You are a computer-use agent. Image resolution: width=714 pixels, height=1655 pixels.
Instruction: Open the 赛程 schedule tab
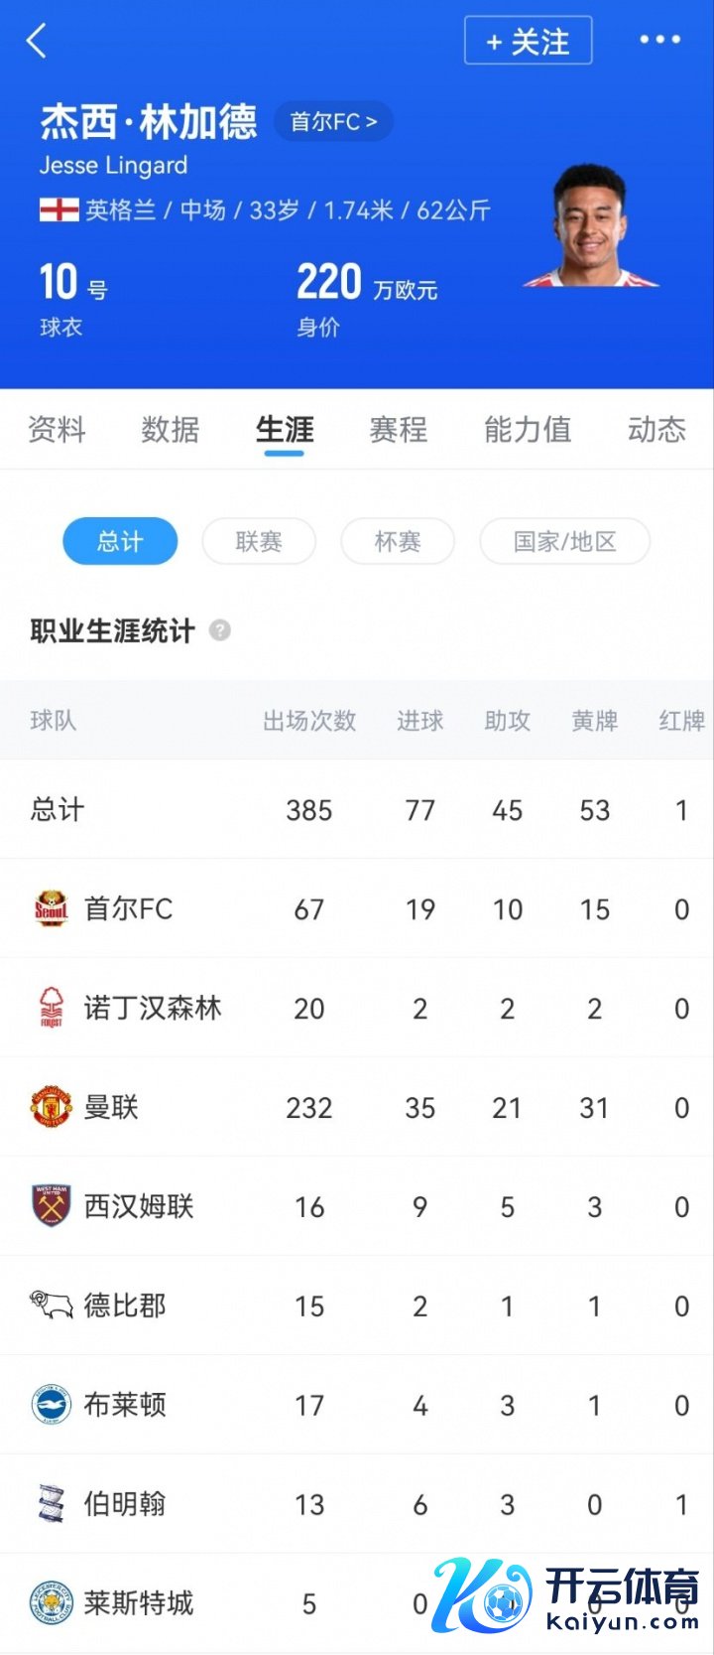pyautogui.click(x=399, y=430)
